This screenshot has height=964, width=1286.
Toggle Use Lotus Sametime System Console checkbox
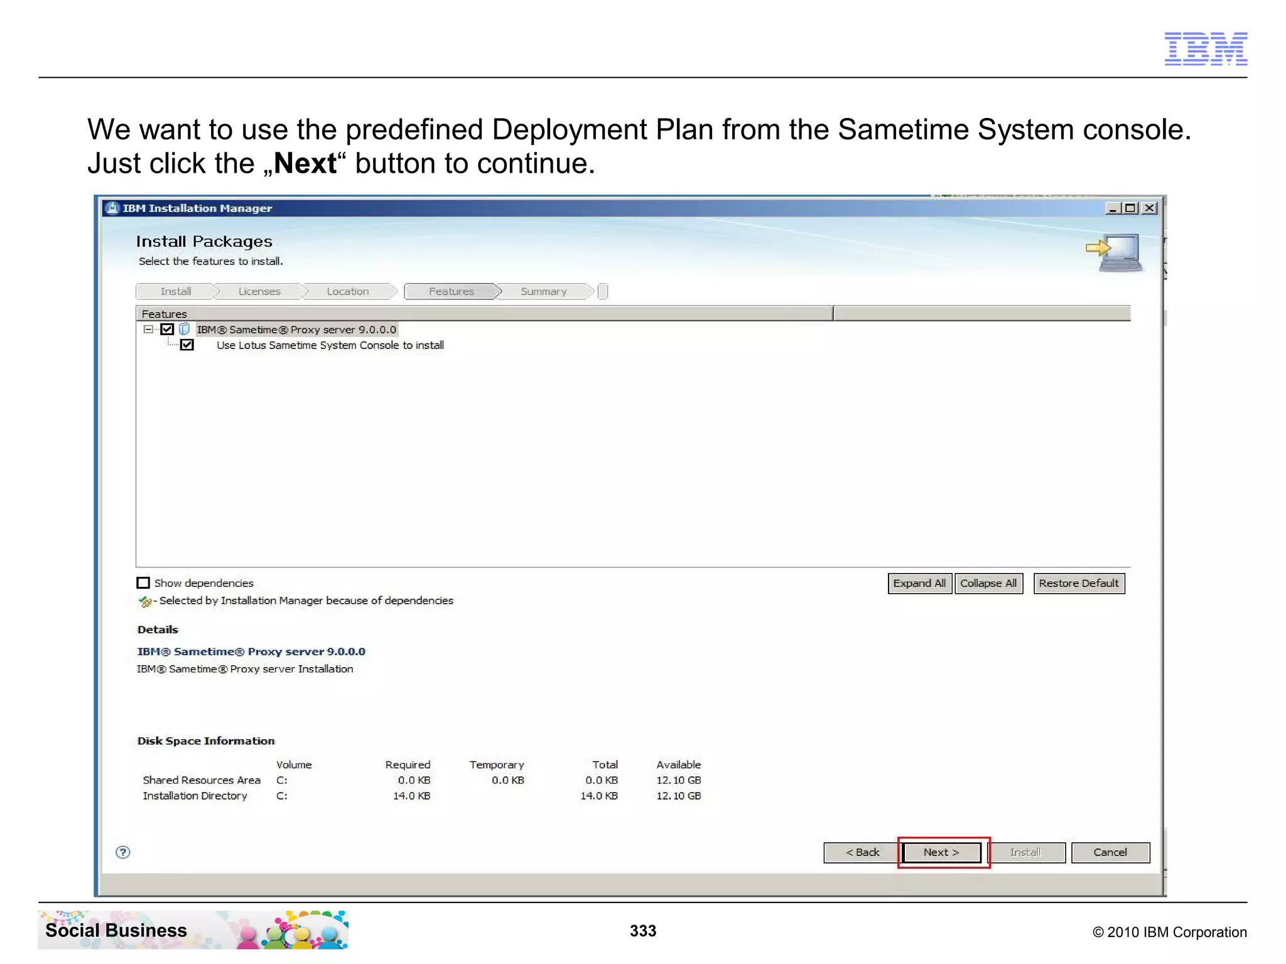click(187, 345)
